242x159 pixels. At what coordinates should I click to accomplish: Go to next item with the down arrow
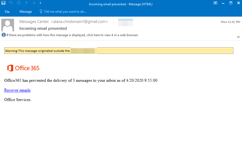(34, 3)
